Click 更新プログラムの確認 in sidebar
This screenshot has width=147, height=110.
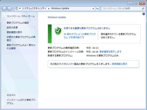pyautogui.click(x=18, y=23)
